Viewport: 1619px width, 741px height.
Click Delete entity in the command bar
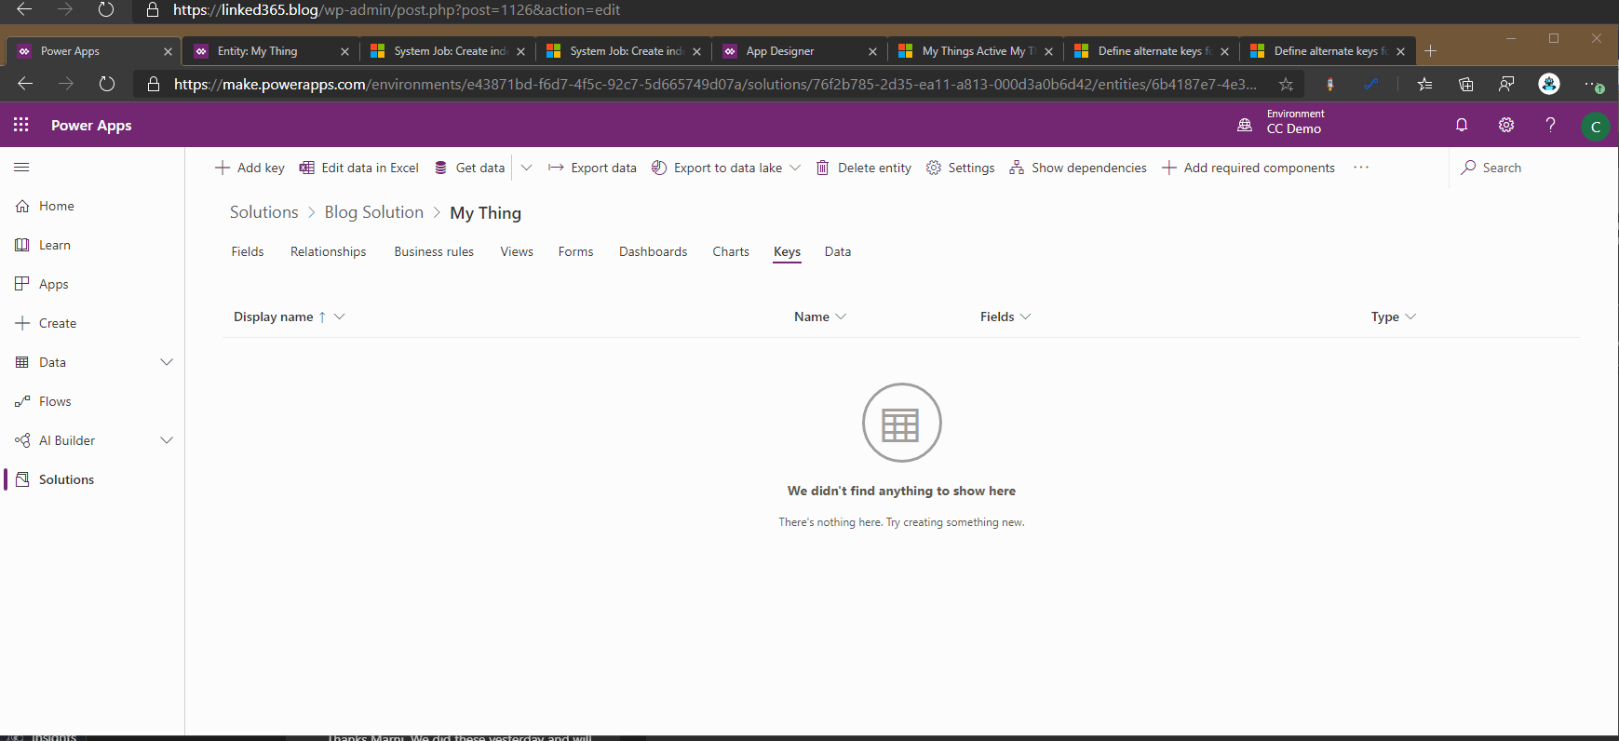point(863,168)
